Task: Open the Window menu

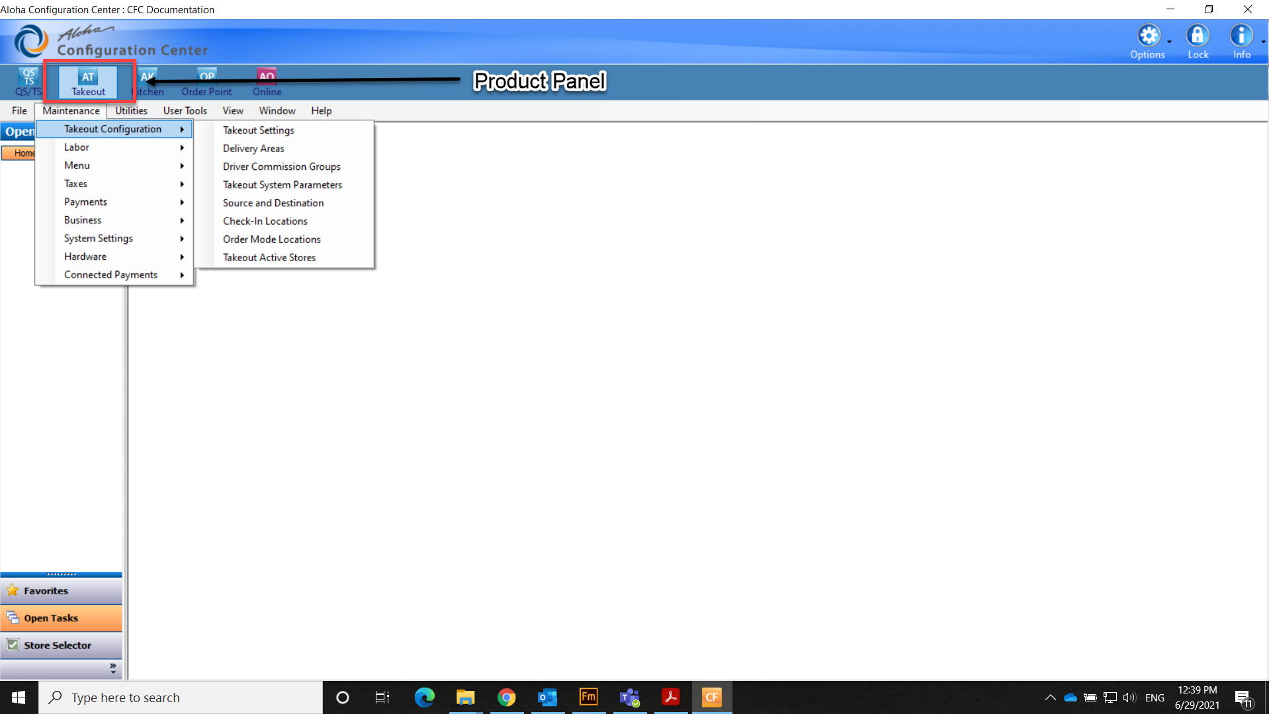Action: 277,110
